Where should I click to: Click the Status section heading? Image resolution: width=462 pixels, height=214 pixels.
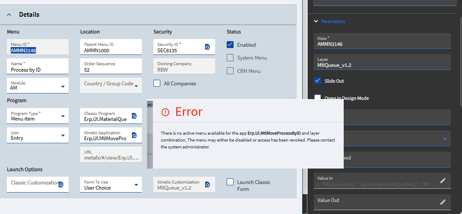234,32
